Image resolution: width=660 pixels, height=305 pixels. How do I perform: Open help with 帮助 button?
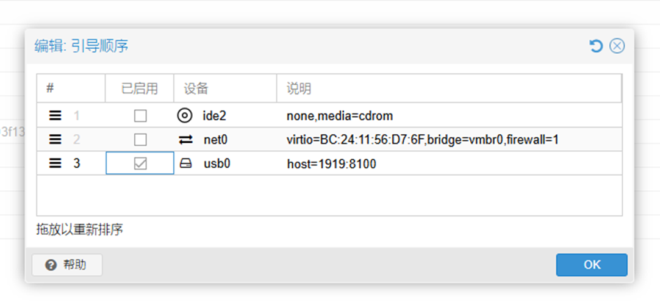coord(67,265)
